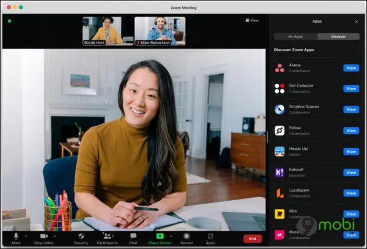This screenshot has width=367, height=249.
Task: Open the View layout menu
Action: (x=252, y=20)
